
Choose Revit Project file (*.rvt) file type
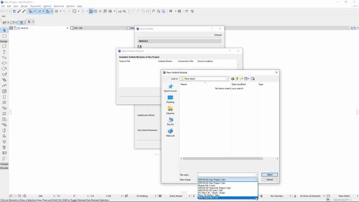[x=228, y=198]
